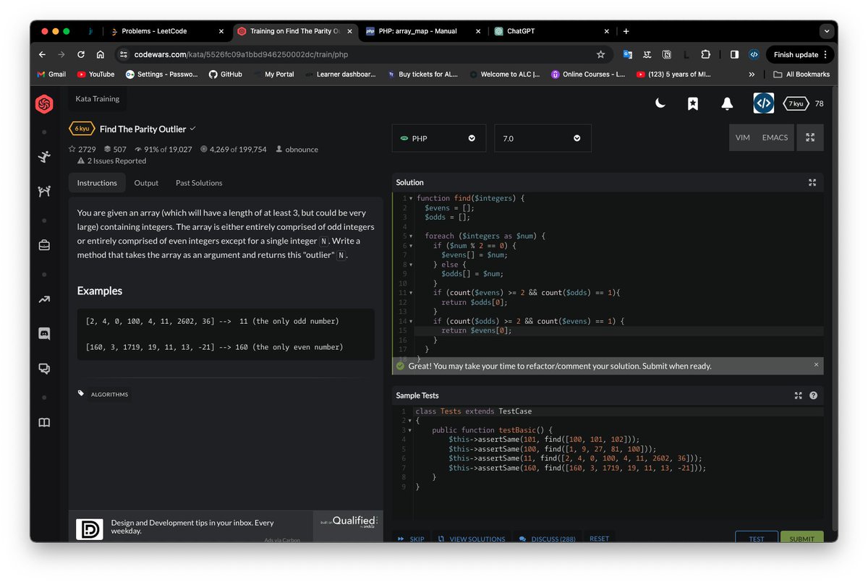Open the Codewars home logo
This screenshot has width=868, height=582.
click(44, 104)
